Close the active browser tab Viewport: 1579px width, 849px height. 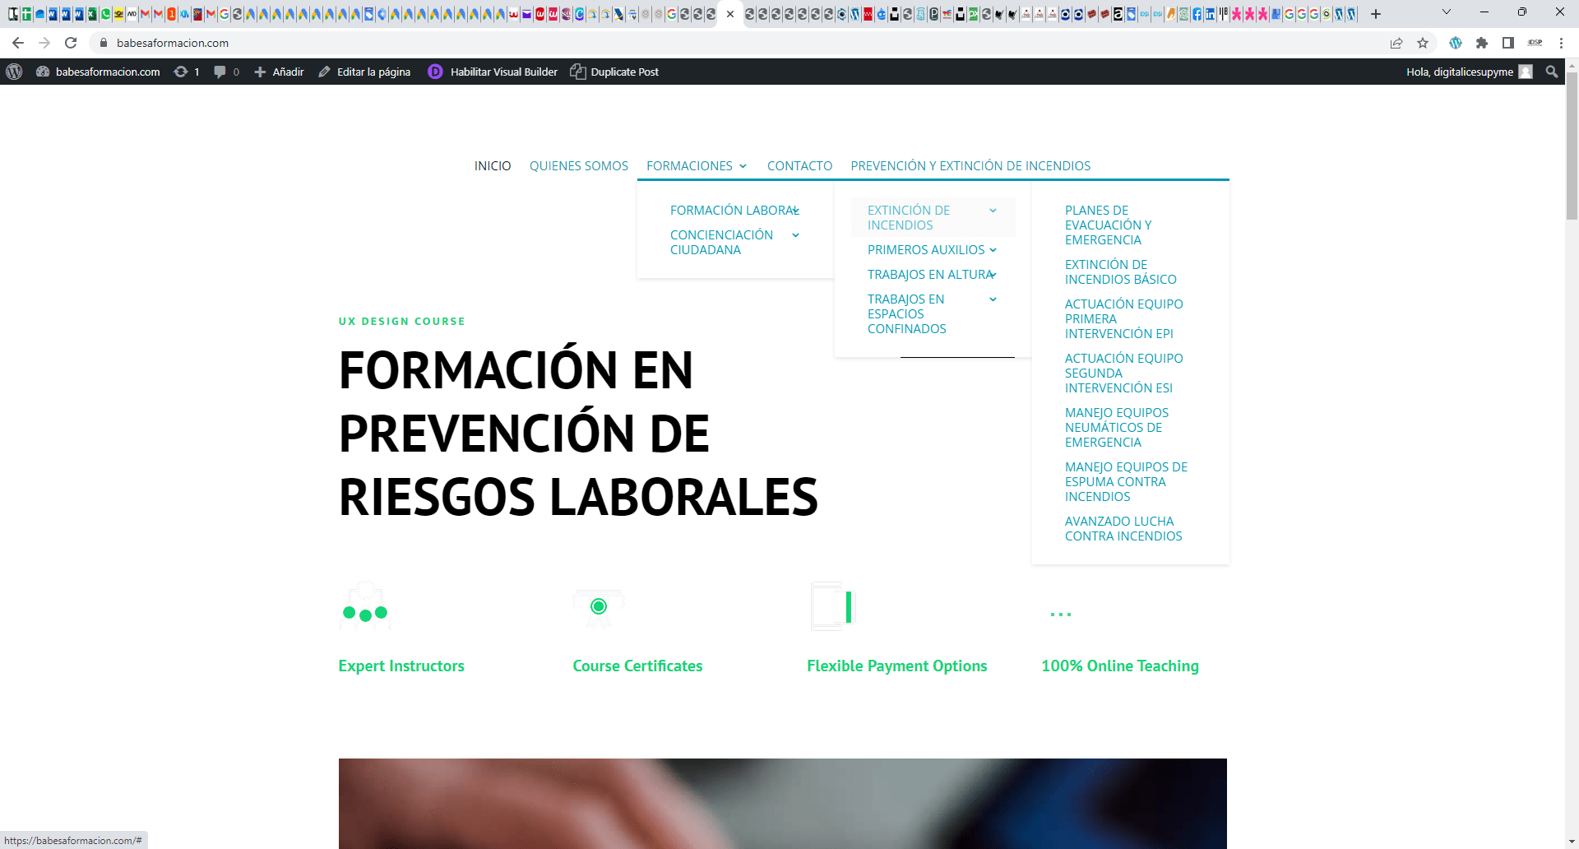point(730,14)
